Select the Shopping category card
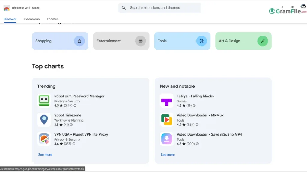Image resolution: width=307 pixels, height=172 pixels. pyautogui.click(x=60, y=41)
